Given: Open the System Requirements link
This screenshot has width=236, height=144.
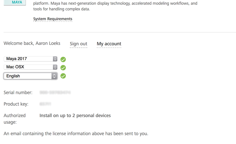Looking at the screenshot, I should click(x=53, y=19).
